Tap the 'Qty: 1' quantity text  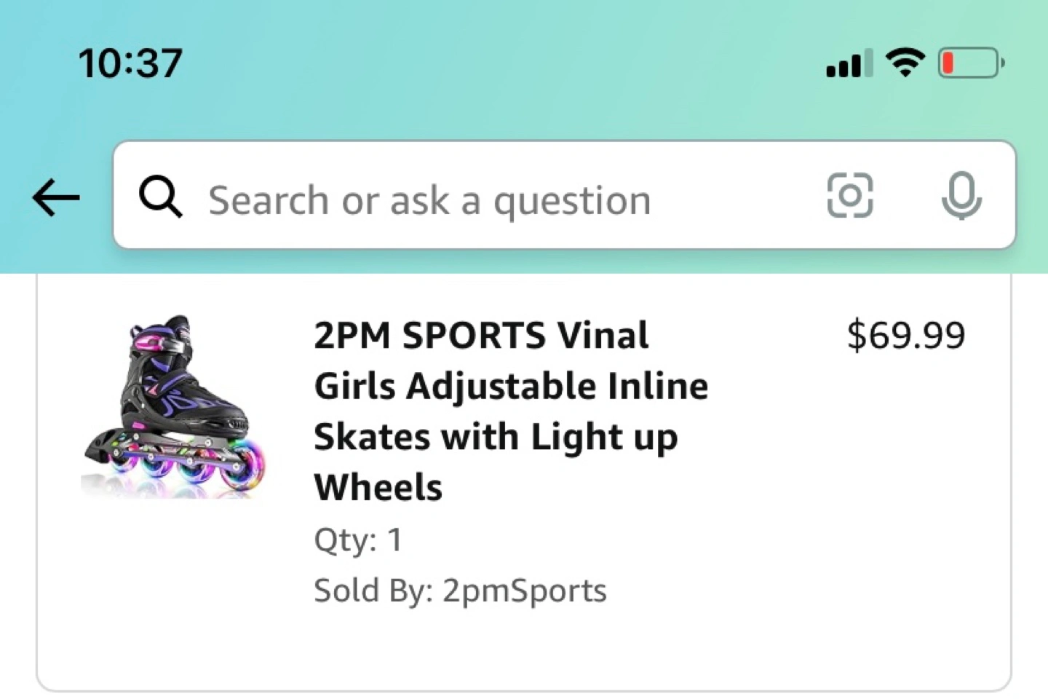click(358, 540)
